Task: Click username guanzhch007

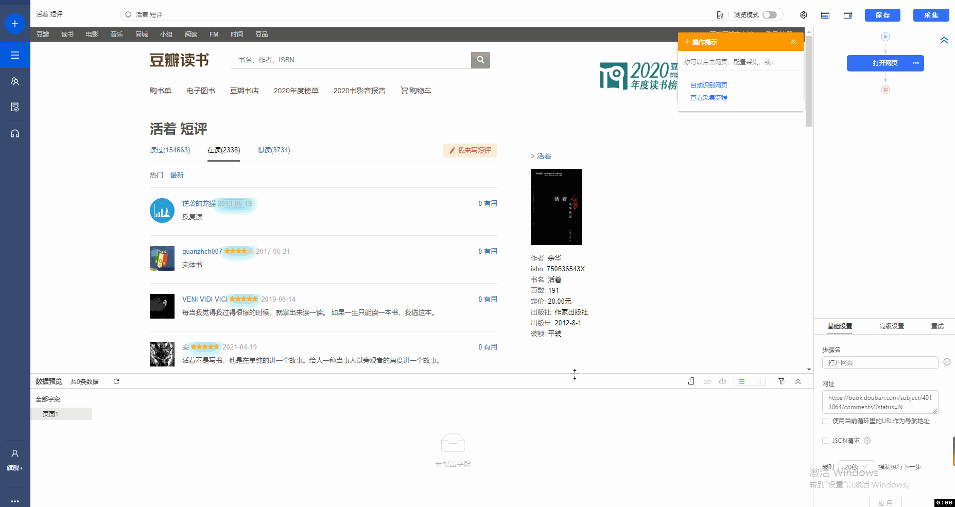Action: [202, 252]
